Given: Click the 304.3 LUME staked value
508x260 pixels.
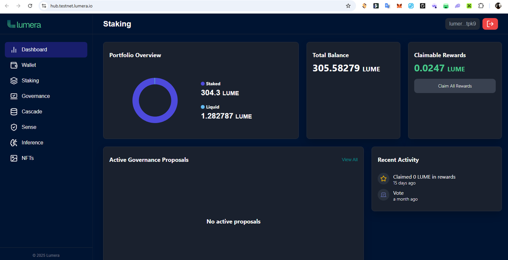Looking at the screenshot, I should (x=220, y=93).
